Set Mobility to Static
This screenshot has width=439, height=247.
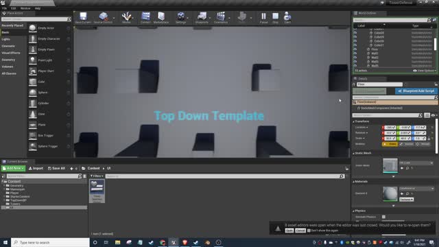390,144
